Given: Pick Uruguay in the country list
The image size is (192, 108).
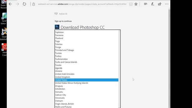Looking at the screenshot, I should (87, 86).
